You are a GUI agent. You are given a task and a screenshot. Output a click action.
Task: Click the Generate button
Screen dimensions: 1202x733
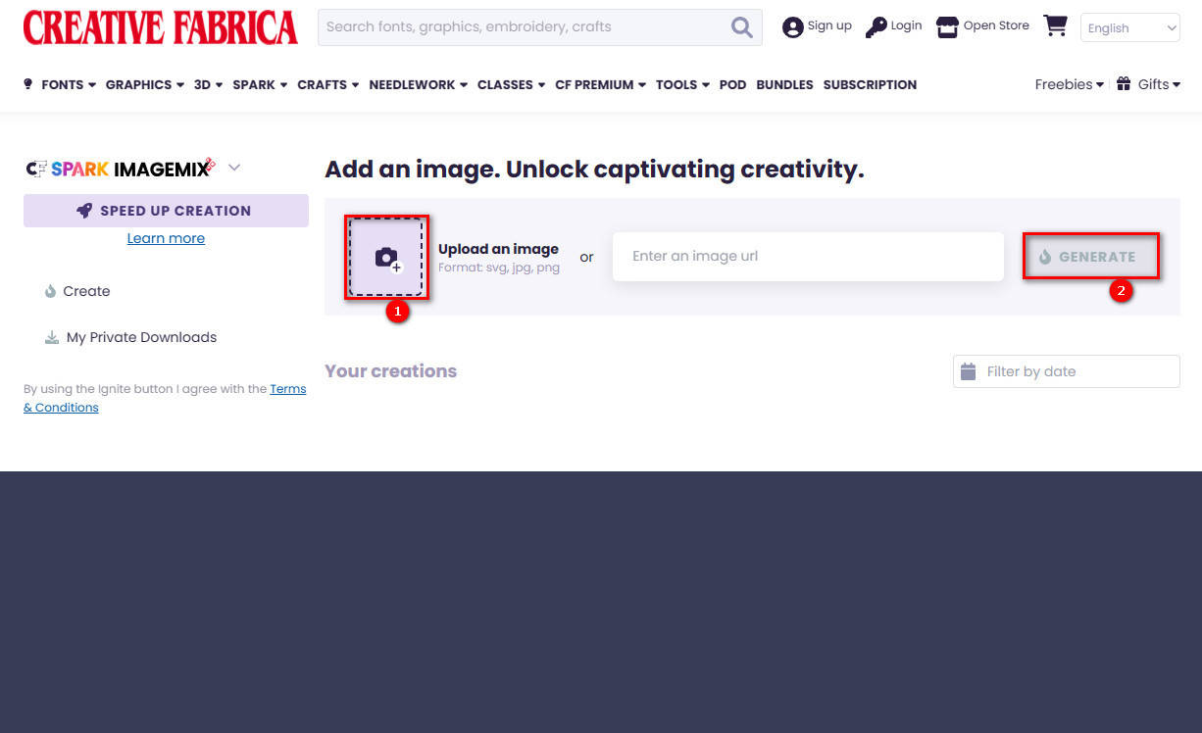1091,257
